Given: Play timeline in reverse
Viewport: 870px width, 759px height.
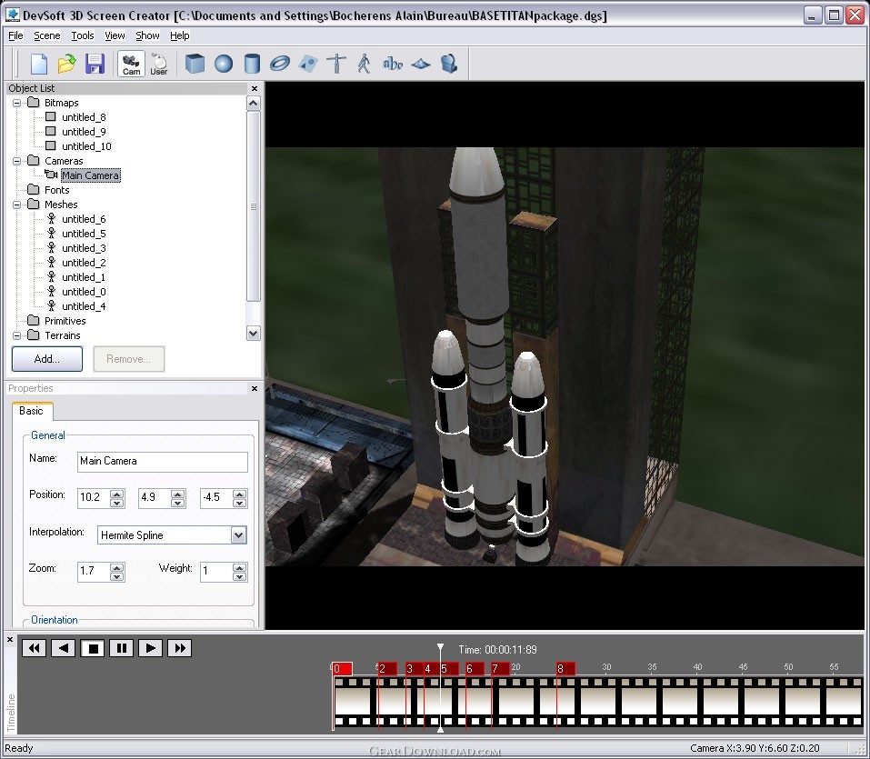Looking at the screenshot, I should coord(63,648).
